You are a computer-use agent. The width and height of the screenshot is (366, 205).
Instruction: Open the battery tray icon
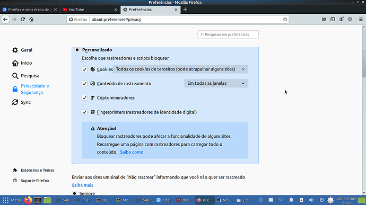tap(301, 200)
